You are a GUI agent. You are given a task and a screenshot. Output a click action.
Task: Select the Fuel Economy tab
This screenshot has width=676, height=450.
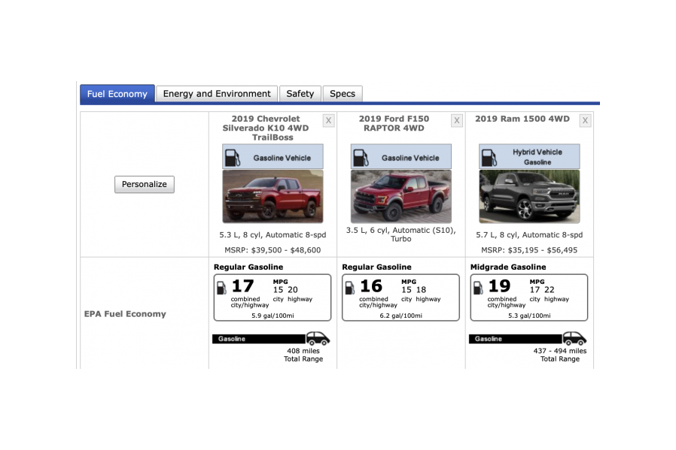117,93
